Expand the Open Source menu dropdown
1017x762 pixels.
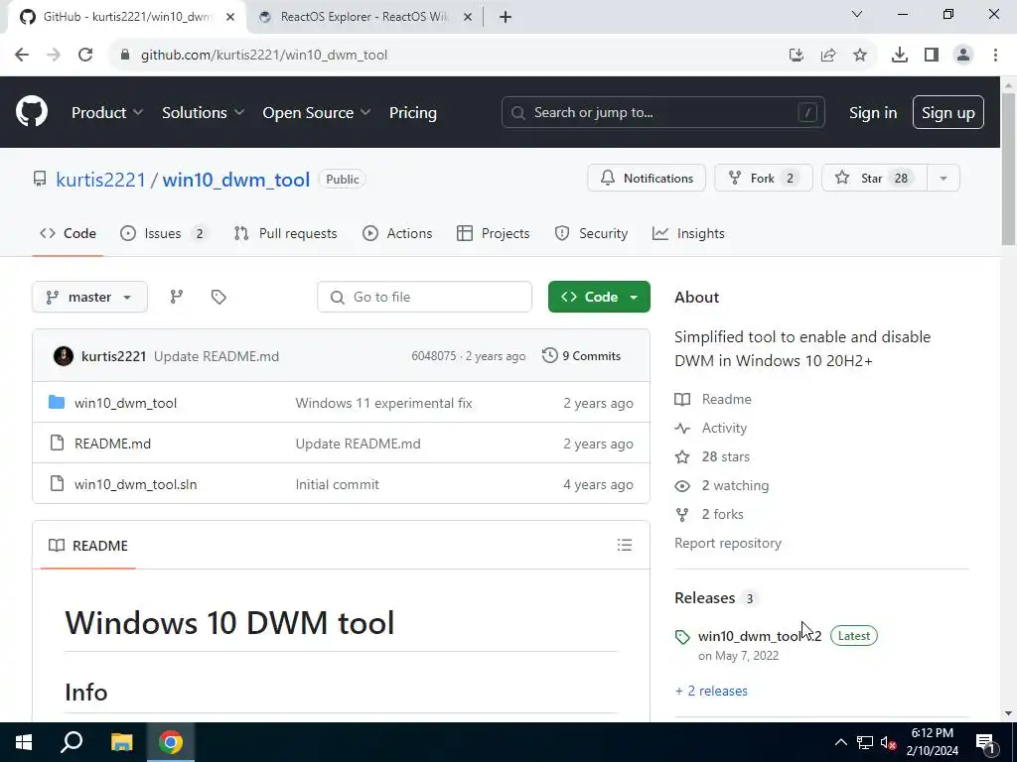coord(317,113)
